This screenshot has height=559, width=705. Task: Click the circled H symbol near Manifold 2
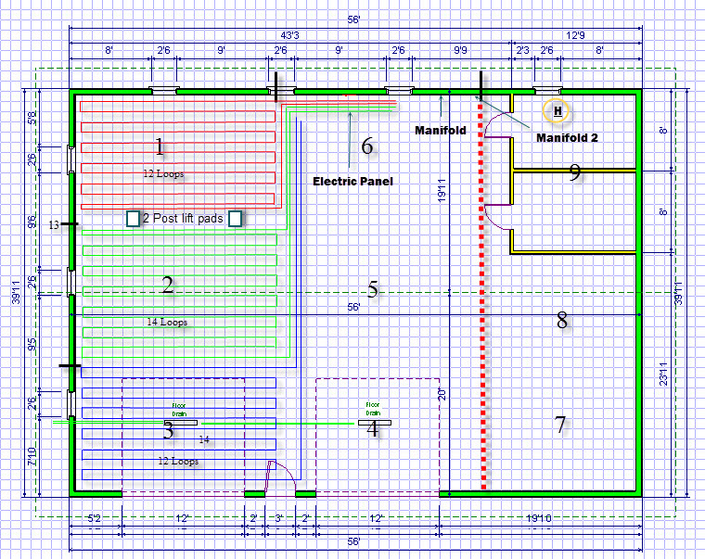tap(558, 111)
